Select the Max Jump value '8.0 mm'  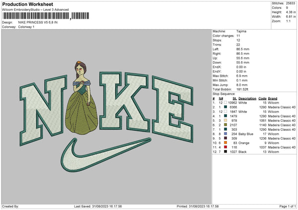pyautogui.click(x=242, y=85)
